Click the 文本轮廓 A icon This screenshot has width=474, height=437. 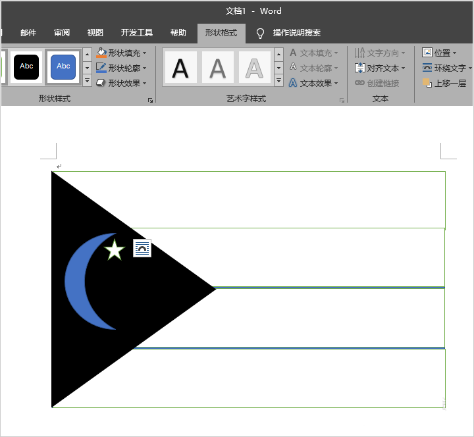pos(293,66)
